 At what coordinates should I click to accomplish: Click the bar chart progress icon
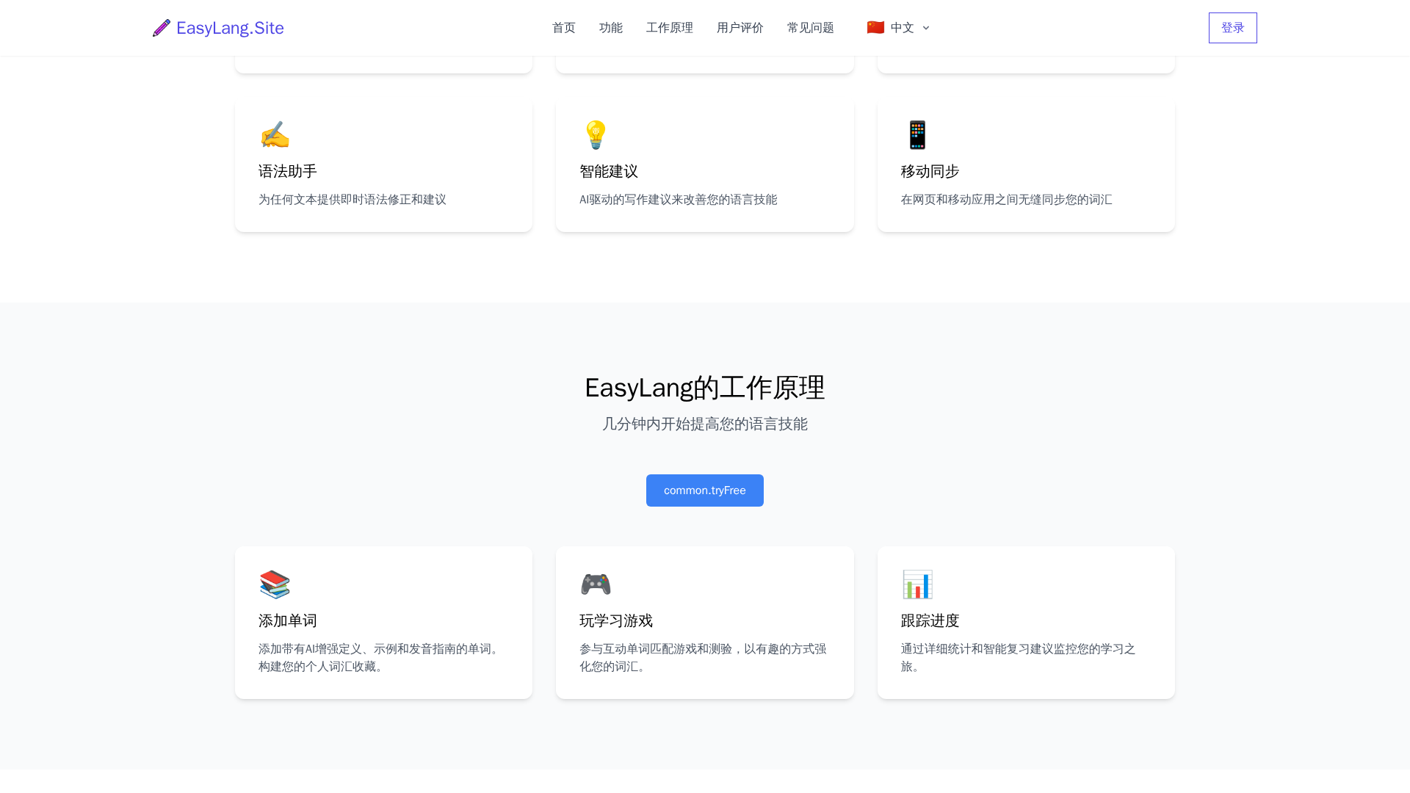pyautogui.click(x=917, y=584)
